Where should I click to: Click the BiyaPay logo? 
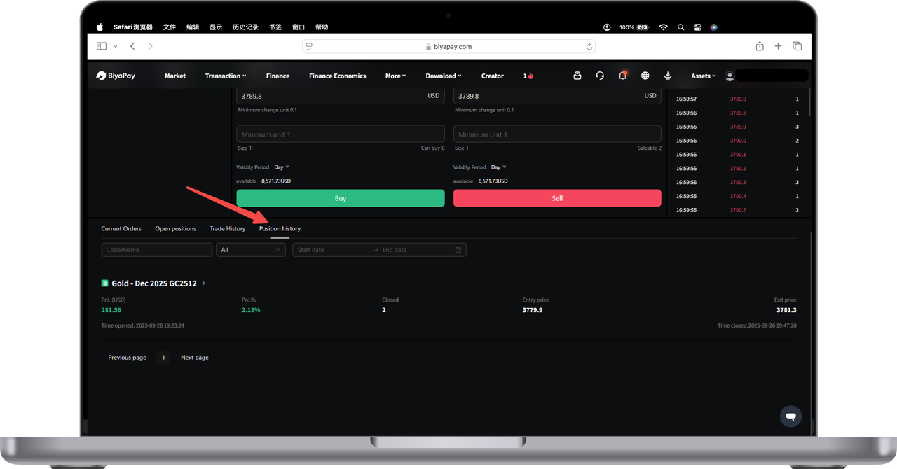pos(116,76)
